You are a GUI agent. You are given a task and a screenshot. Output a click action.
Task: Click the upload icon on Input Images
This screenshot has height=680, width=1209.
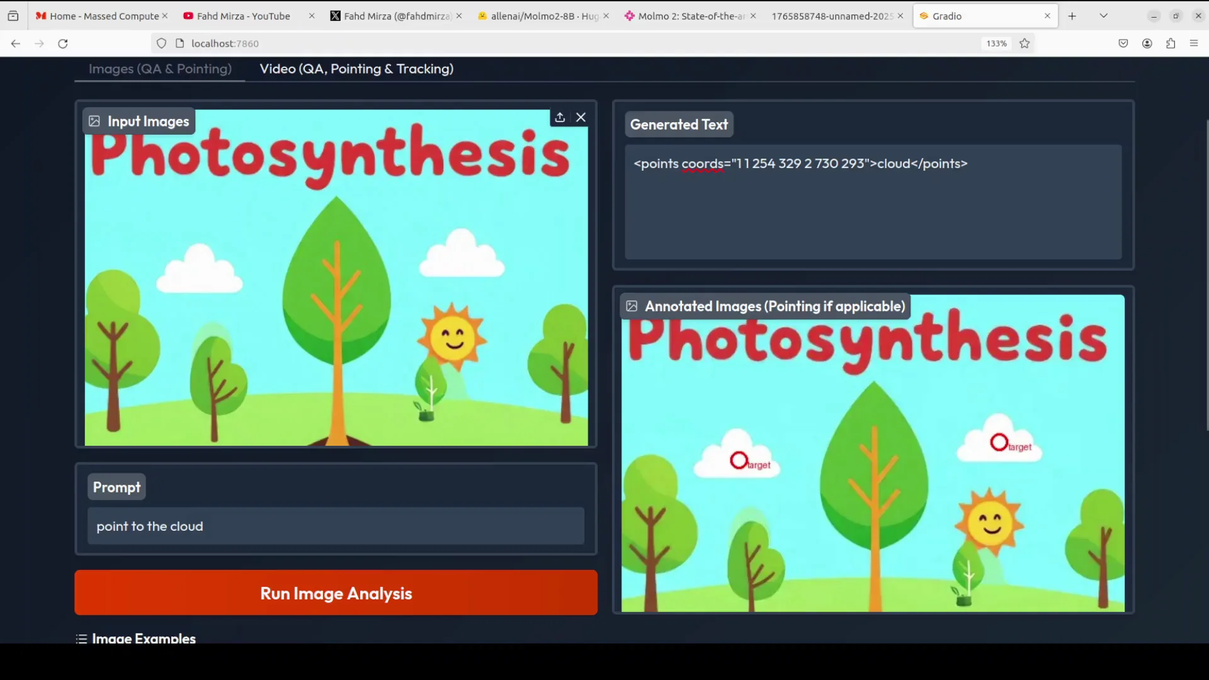click(x=560, y=118)
